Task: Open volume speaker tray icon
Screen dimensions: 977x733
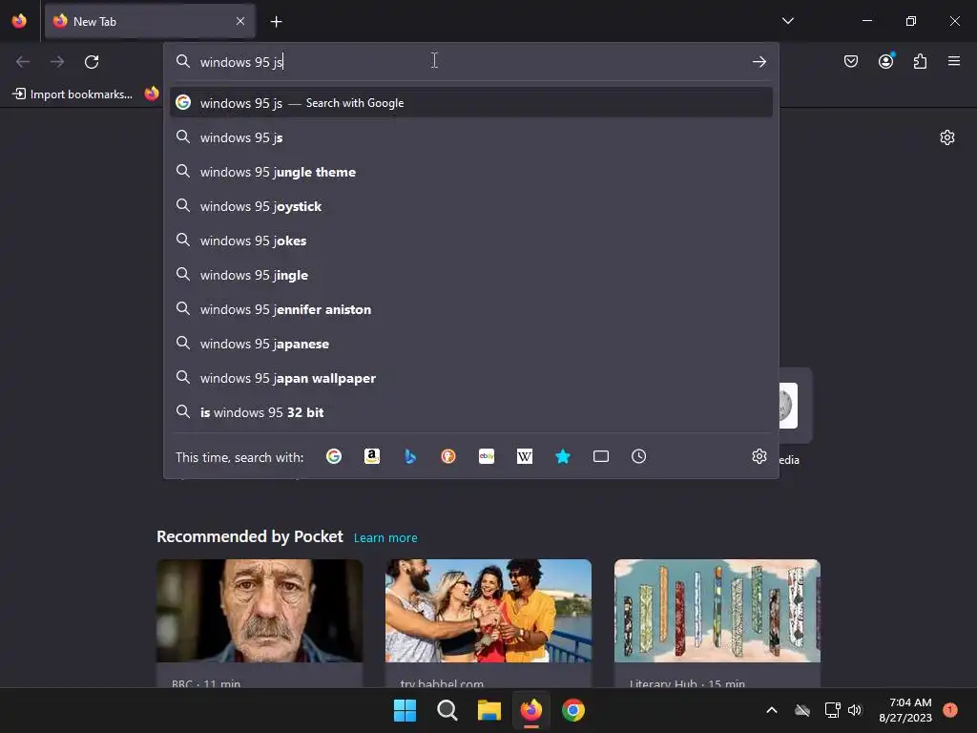Action: 855,710
